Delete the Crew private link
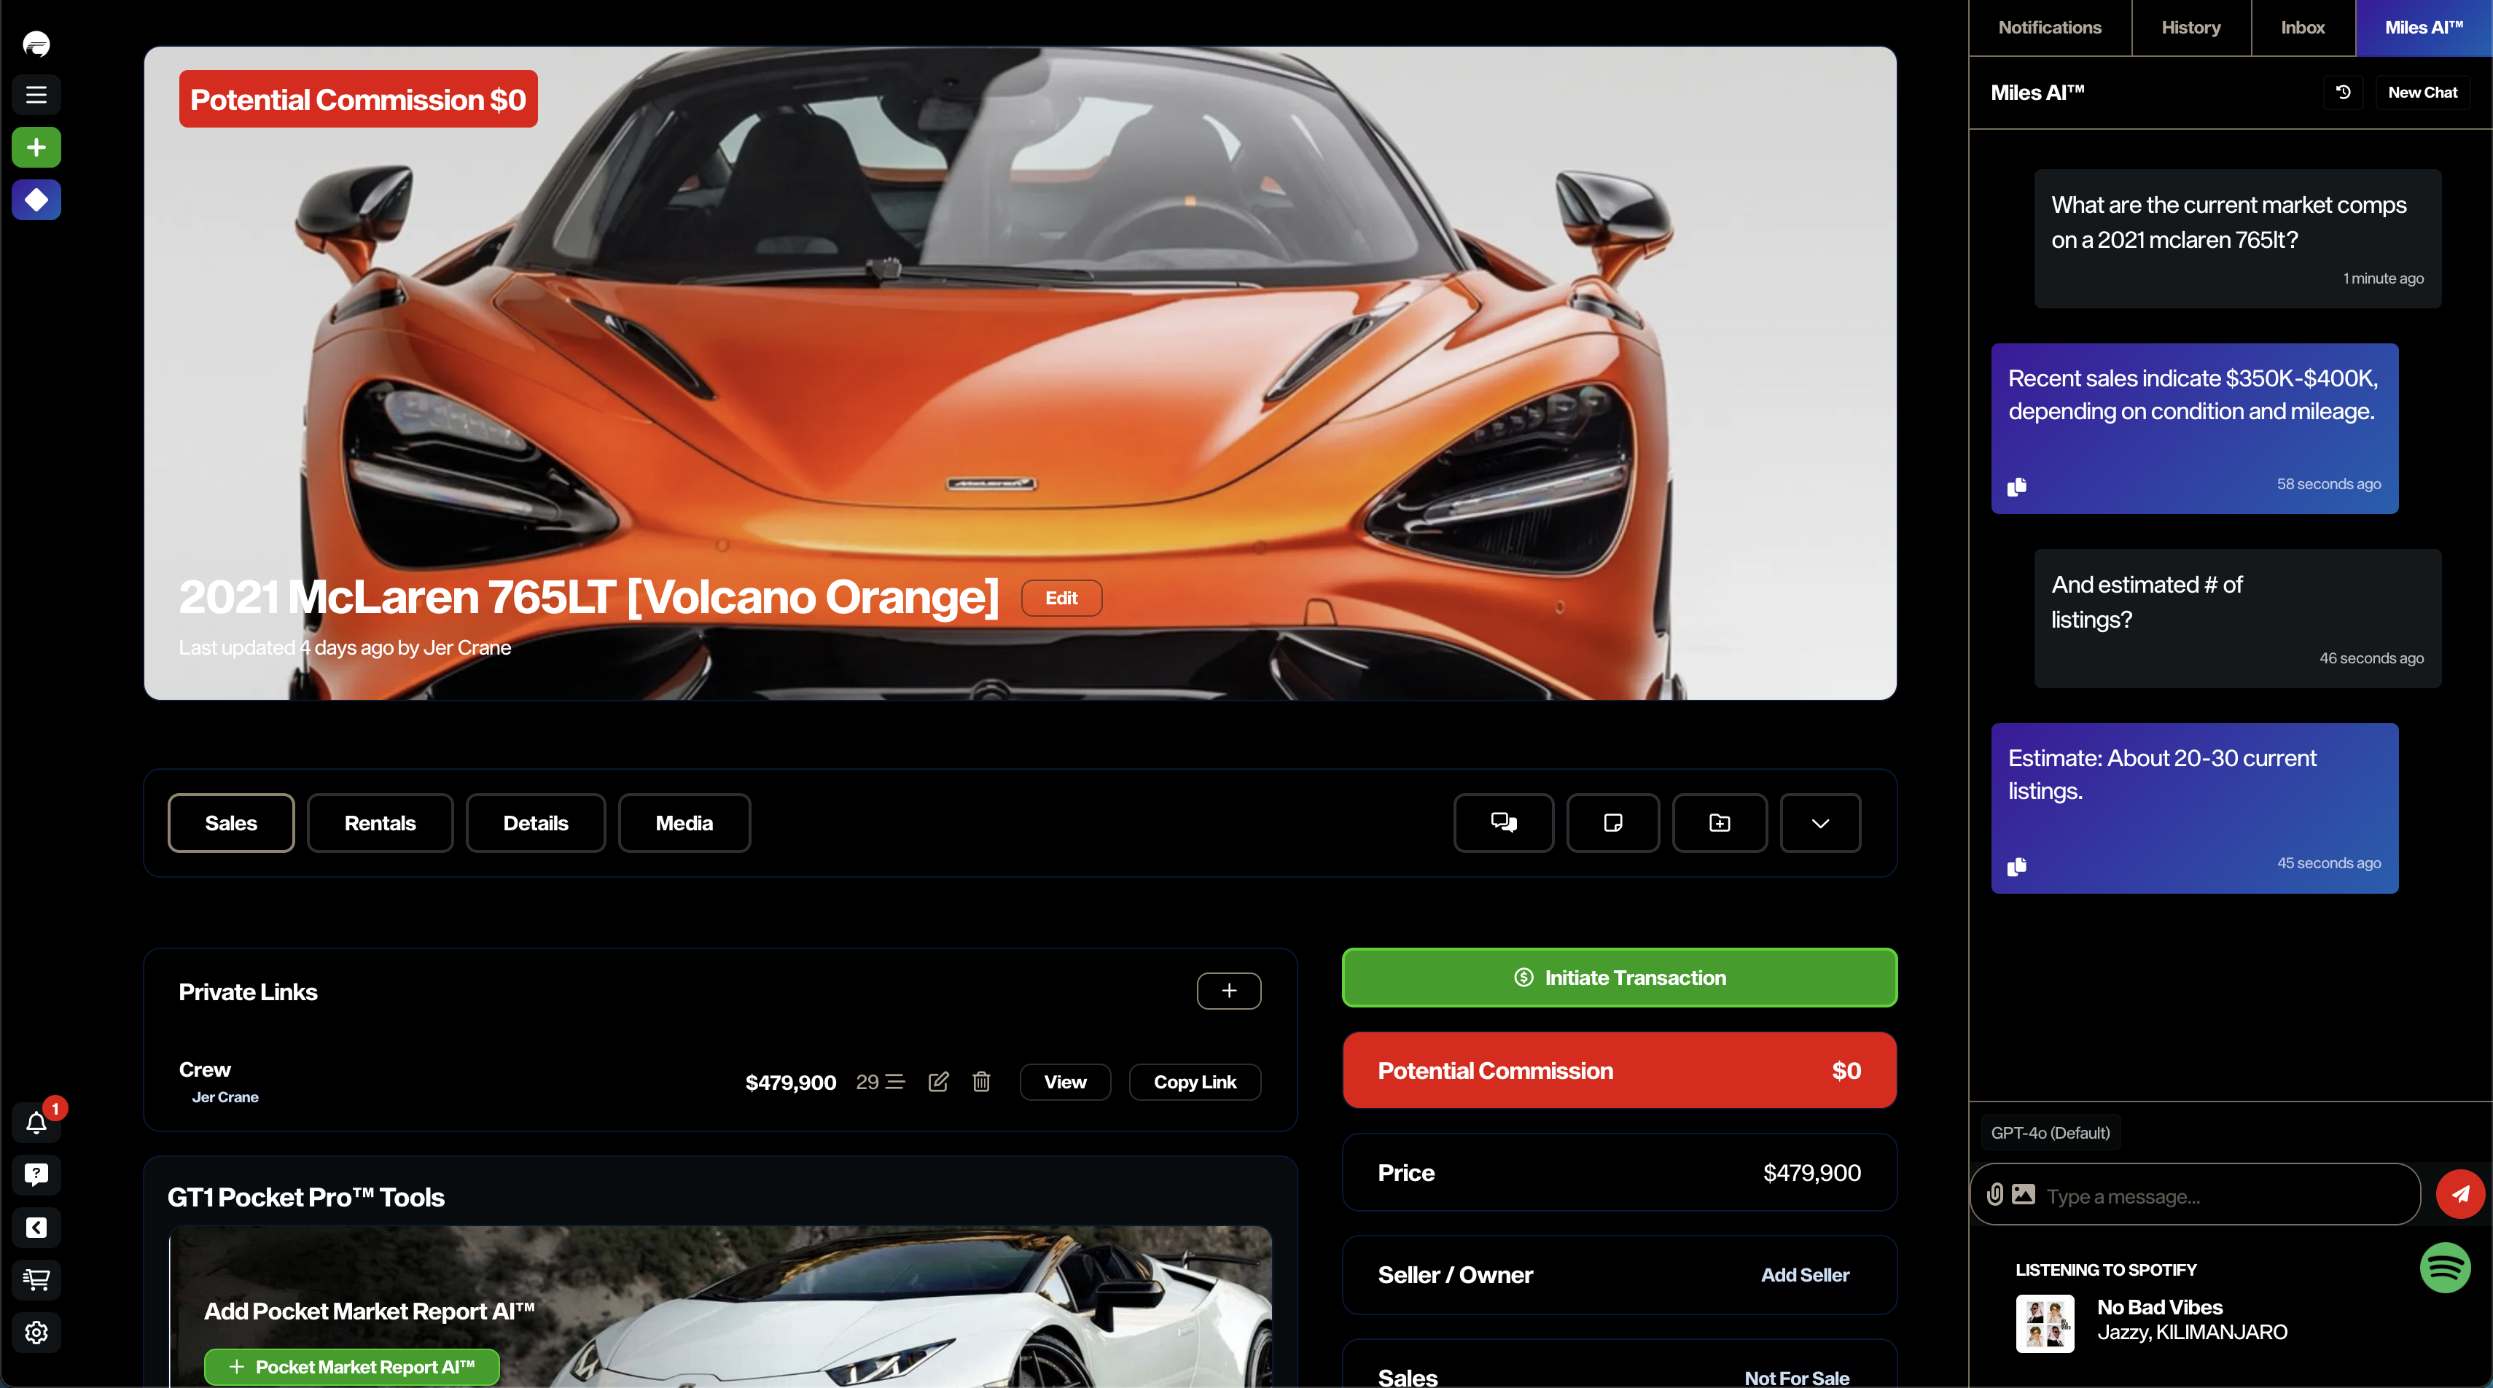 point(981,1082)
